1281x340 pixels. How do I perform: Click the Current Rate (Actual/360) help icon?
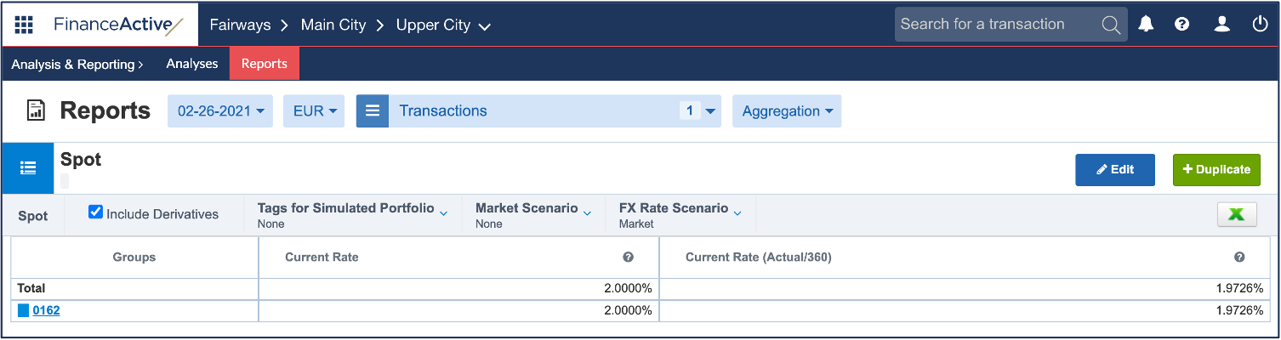1239,258
